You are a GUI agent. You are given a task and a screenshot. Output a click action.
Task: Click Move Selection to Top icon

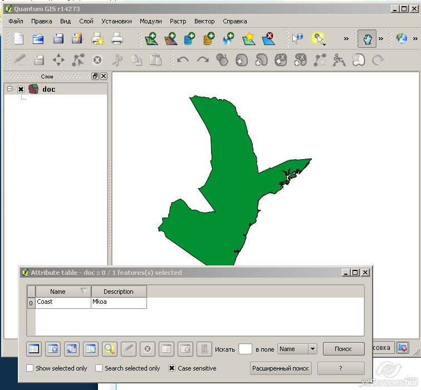(x=52, y=349)
